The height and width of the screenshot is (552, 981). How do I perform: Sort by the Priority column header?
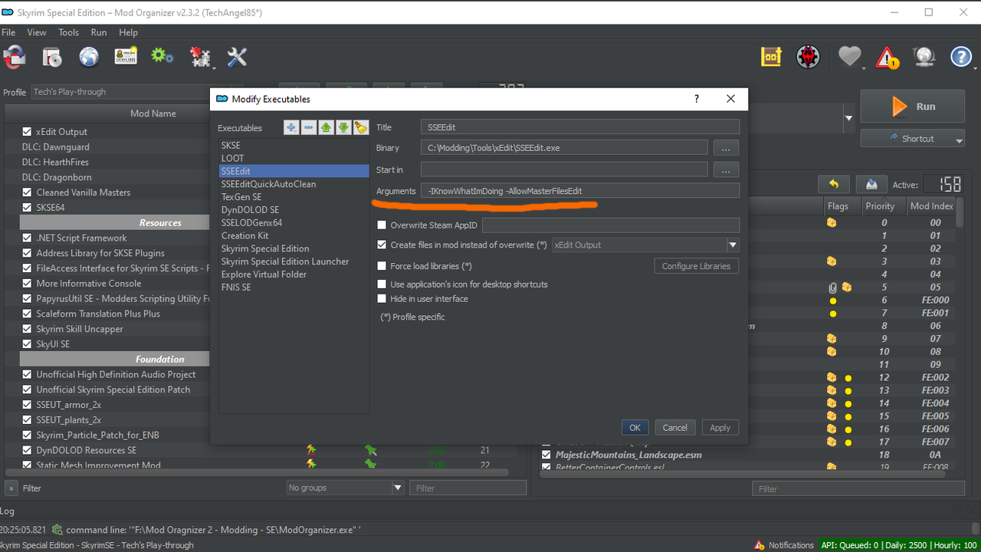pos(880,206)
